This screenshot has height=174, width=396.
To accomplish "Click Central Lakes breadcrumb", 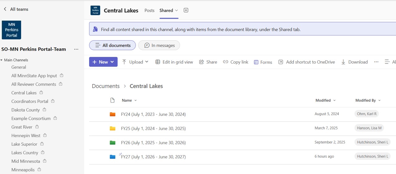I will pyautogui.click(x=146, y=86).
